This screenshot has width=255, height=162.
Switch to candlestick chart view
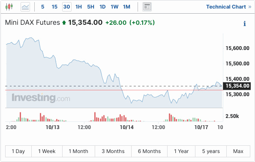pyautogui.click(x=9, y=7)
